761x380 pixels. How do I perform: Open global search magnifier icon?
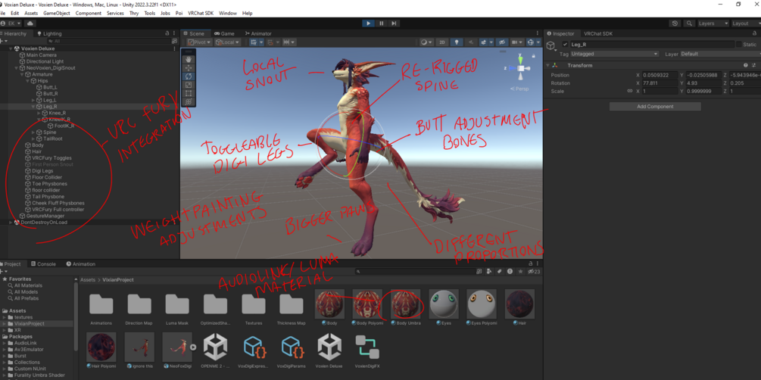(x=689, y=23)
